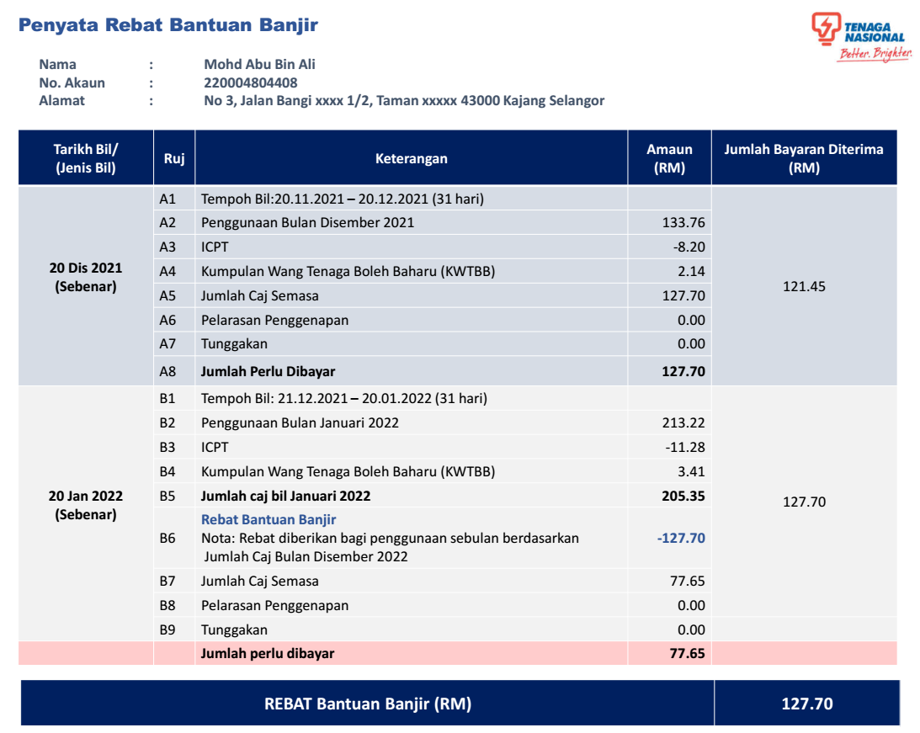The height and width of the screenshot is (733, 920).
Task: Click the Keterangan column header
Action: click(411, 158)
